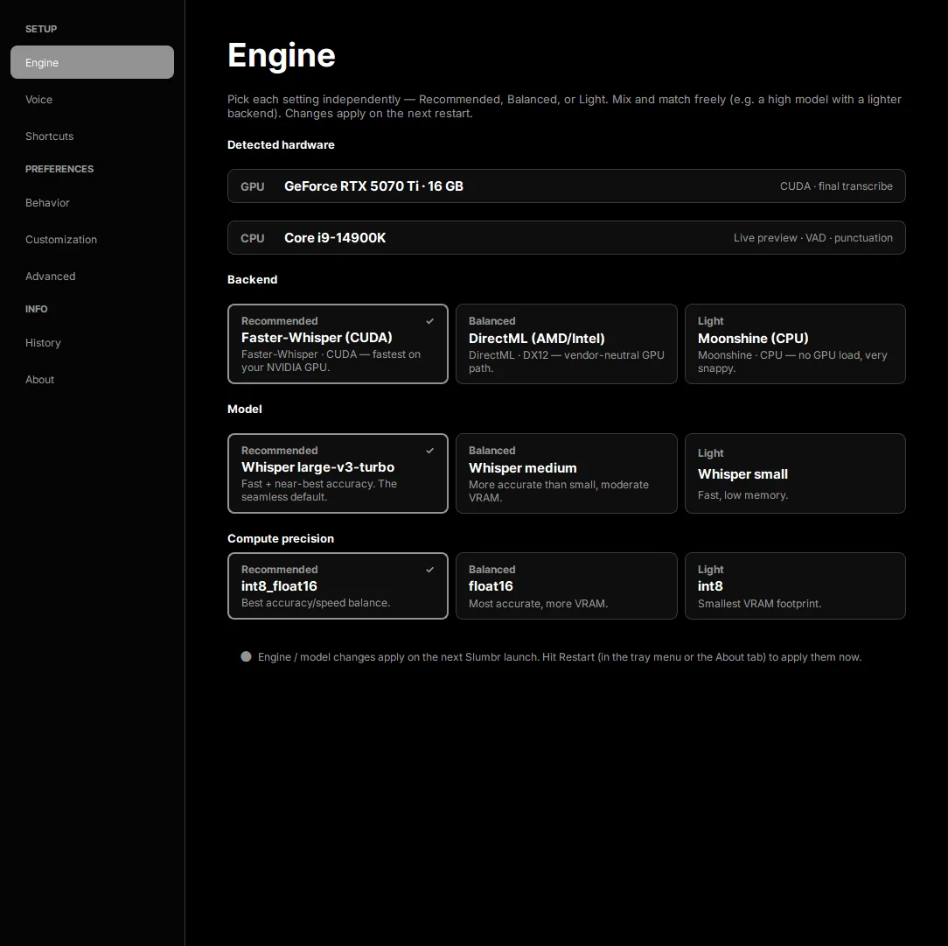Click the 'Compute precision' heading
Screen dimensions: 948x946
tap(281, 538)
